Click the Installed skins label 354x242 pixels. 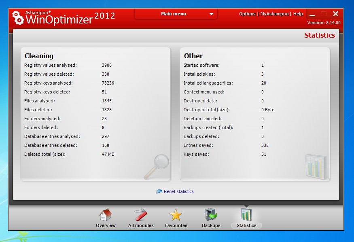pyautogui.click(x=199, y=74)
